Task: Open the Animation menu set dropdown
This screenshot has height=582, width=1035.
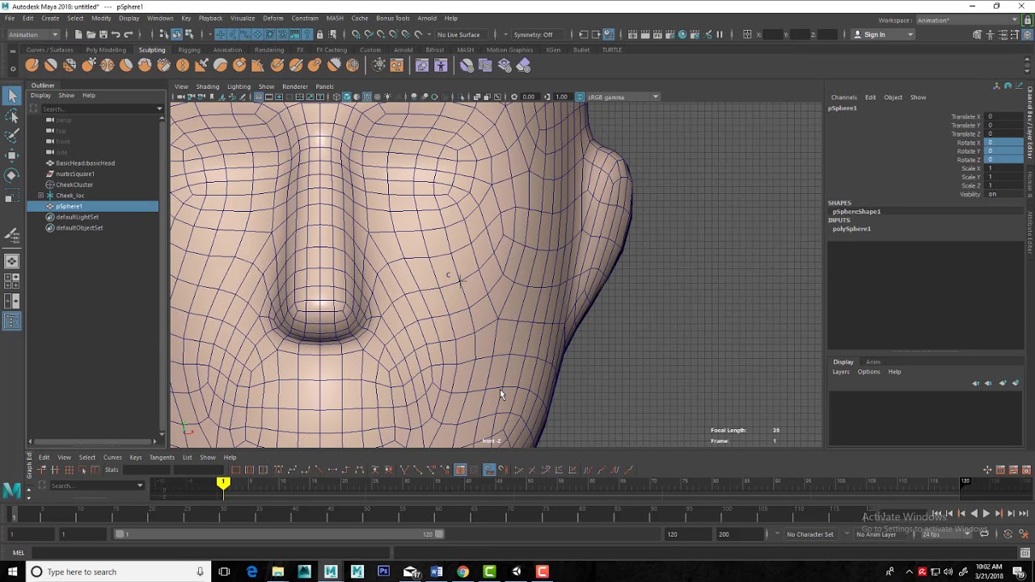Action: click(32, 35)
